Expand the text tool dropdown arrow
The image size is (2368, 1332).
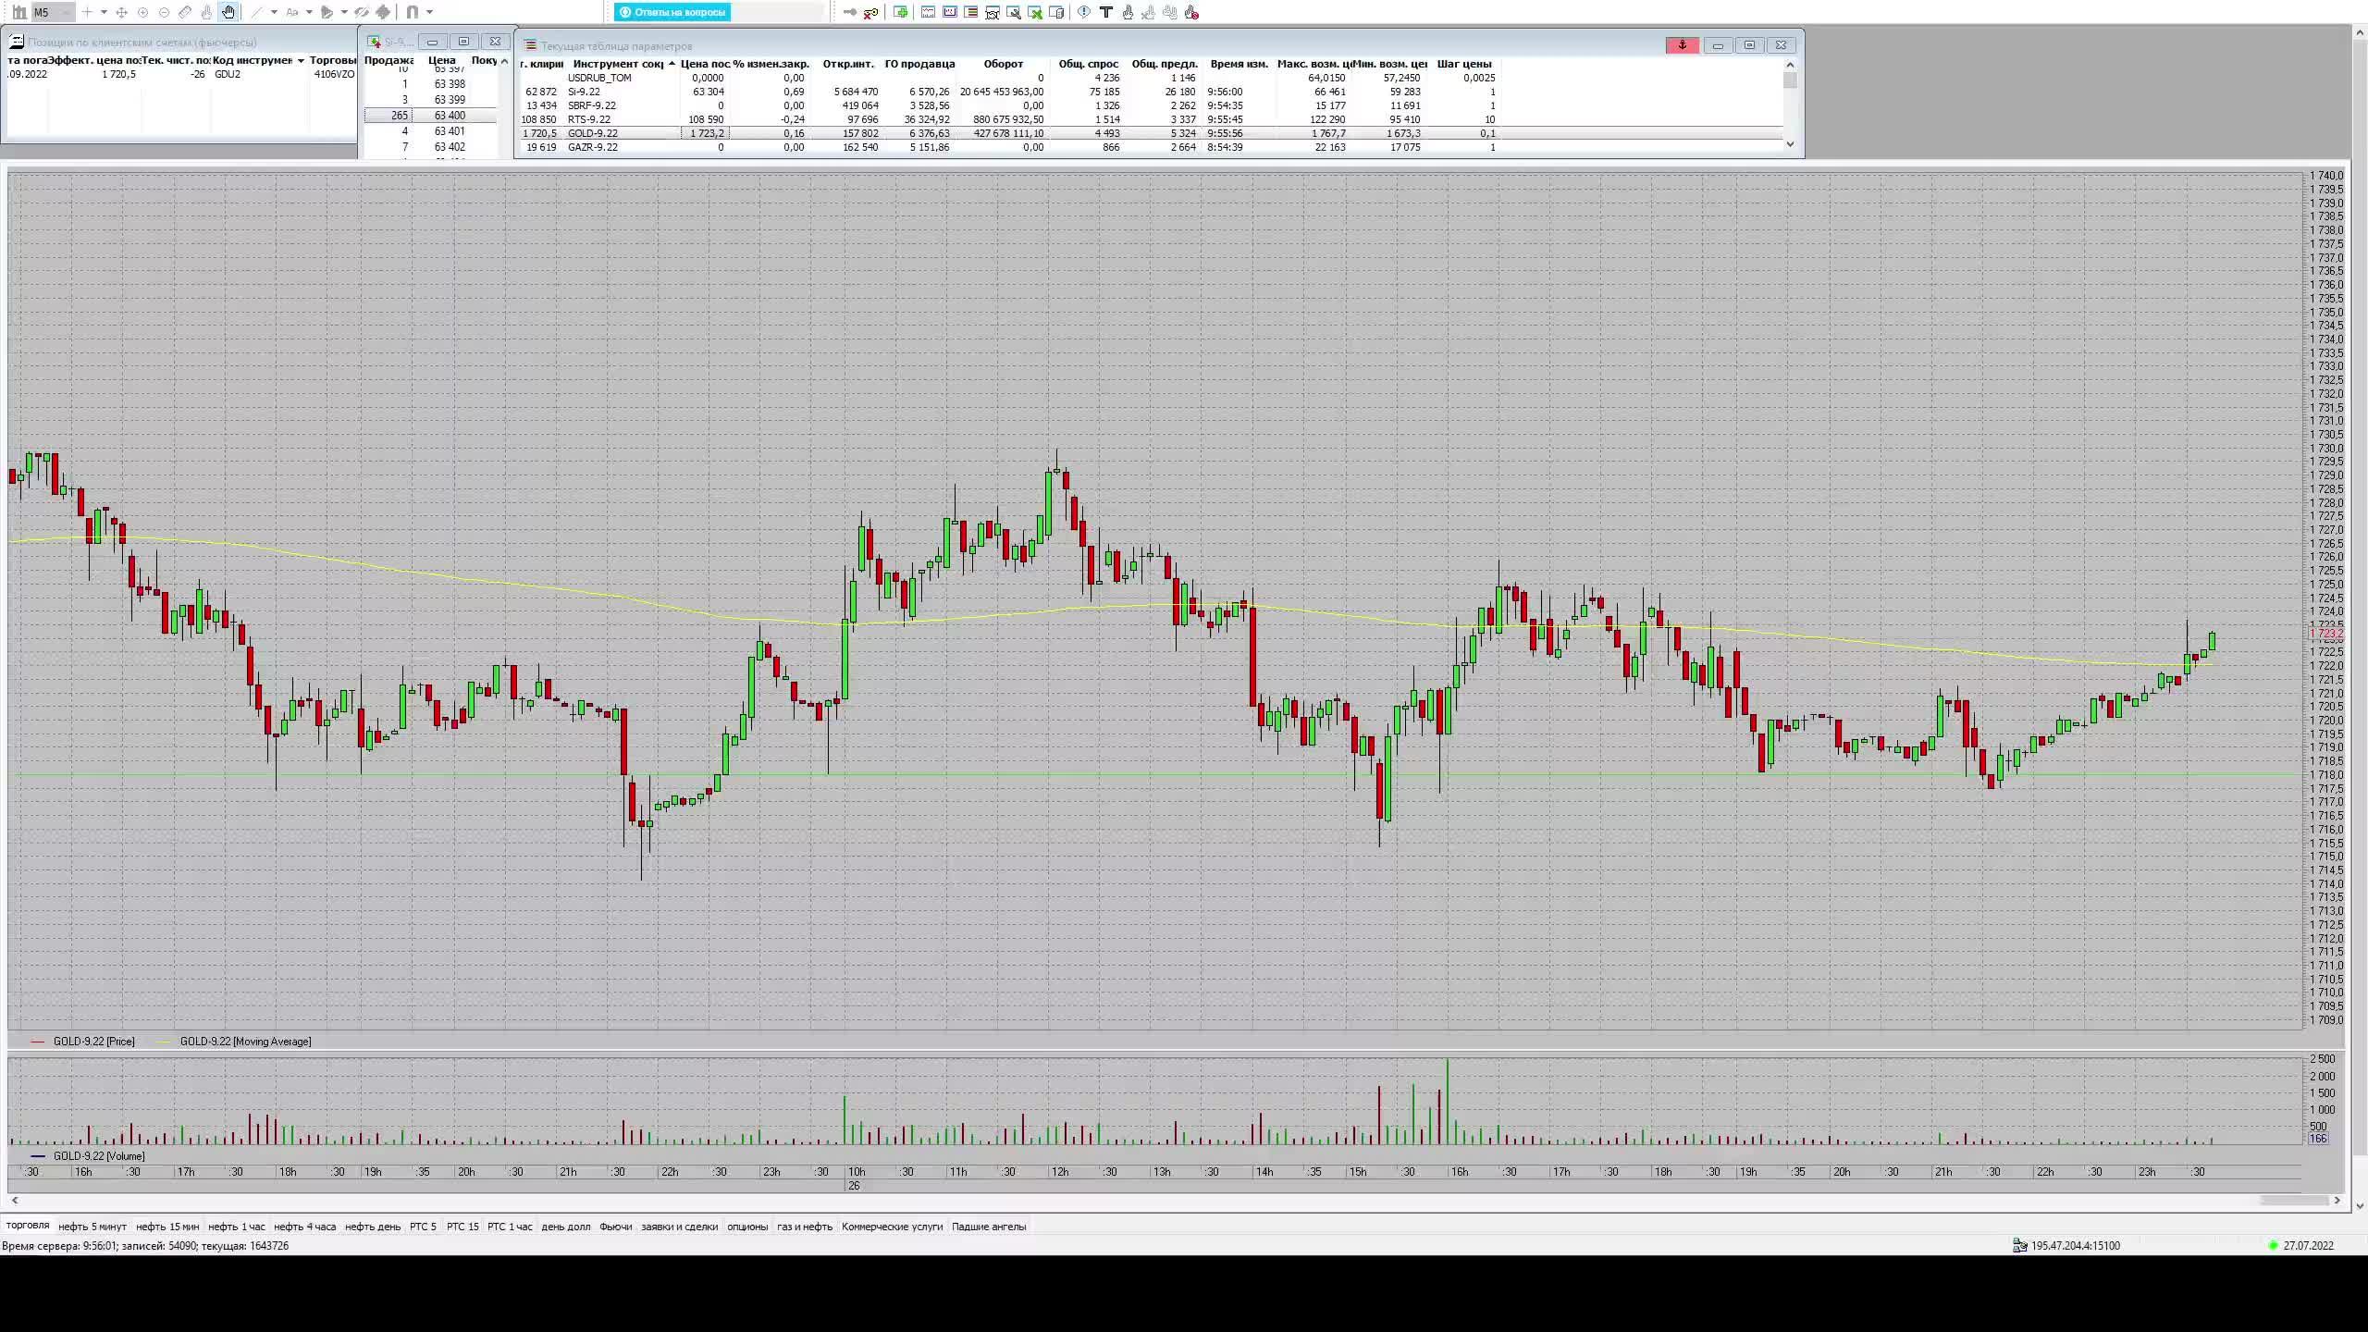tap(309, 12)
